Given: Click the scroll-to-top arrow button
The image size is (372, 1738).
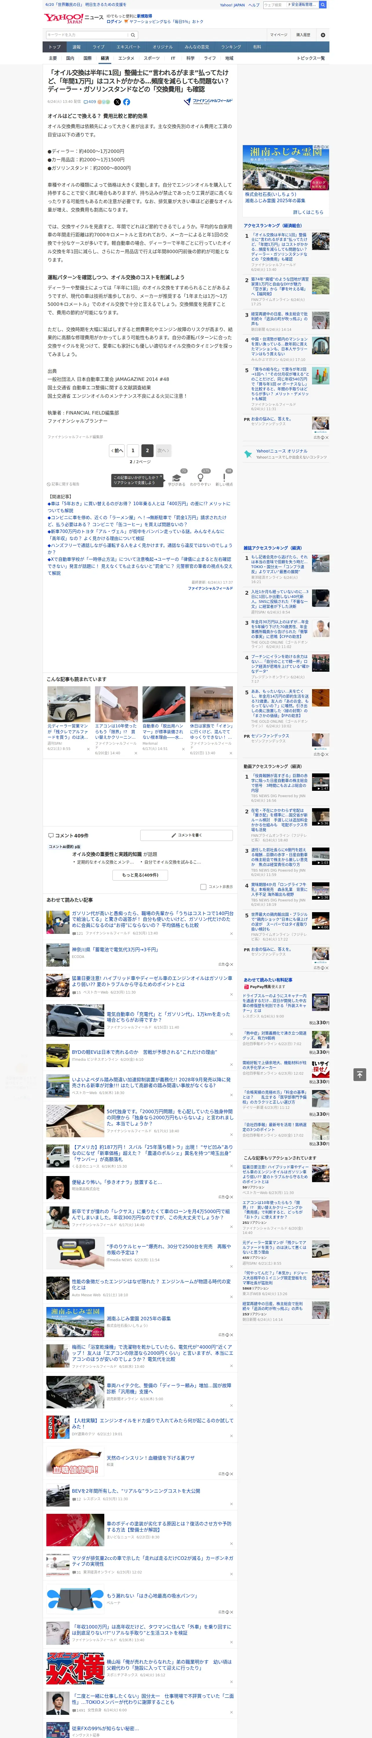Looking at the screenshot, I should [360, 1074].
